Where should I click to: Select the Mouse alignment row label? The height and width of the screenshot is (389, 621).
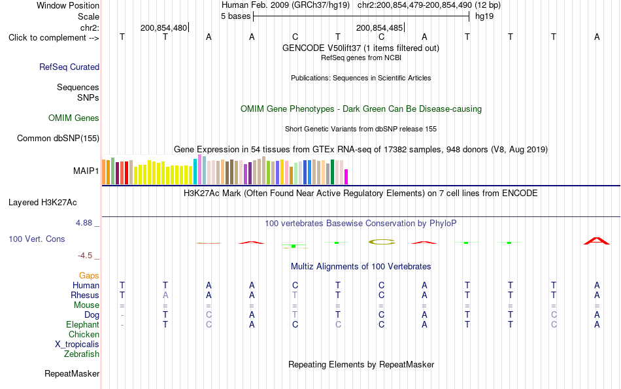coord(86,305)
